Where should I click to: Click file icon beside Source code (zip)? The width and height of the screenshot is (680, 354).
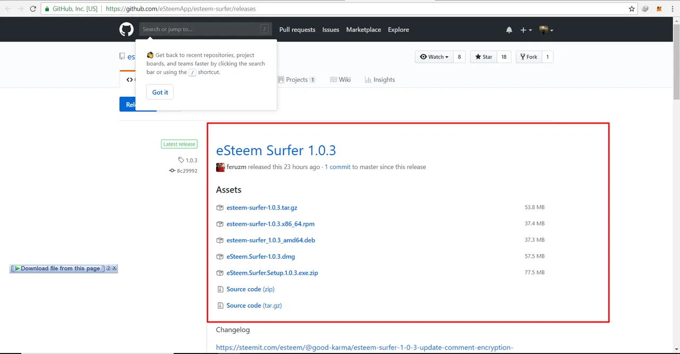point(220,289)
